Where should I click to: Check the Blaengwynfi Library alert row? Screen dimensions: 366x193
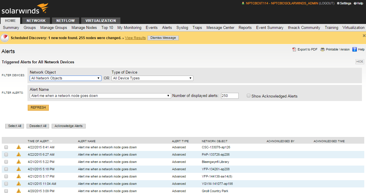click(6, 162)
